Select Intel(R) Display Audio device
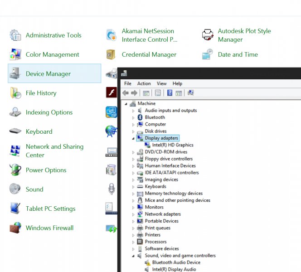The image size is (301, 272). 174,269
